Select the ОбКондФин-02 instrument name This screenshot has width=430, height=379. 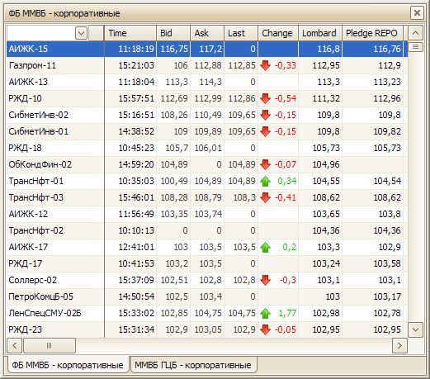tap(40, 164)
